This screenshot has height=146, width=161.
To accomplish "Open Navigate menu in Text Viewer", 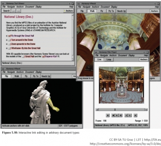I will tap(11, 7).
